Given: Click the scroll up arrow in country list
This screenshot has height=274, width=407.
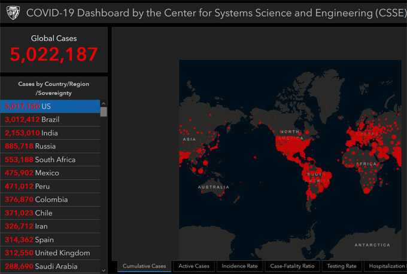Looking at the screenshot, I should click(104, 104).
